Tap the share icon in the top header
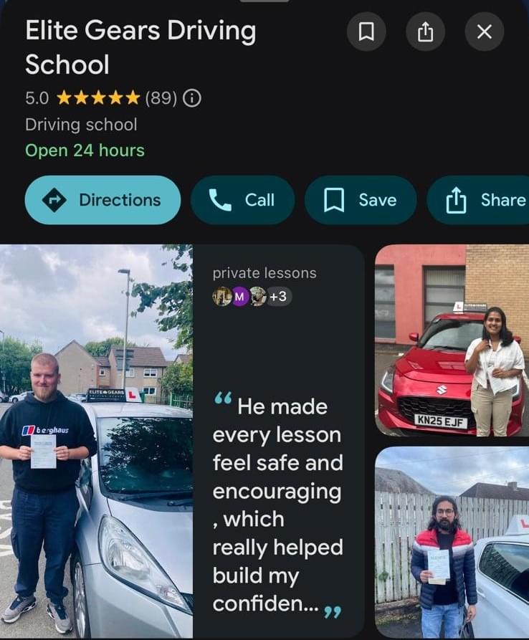Screen dimensions: 529x640 click(x=425, y=32)
